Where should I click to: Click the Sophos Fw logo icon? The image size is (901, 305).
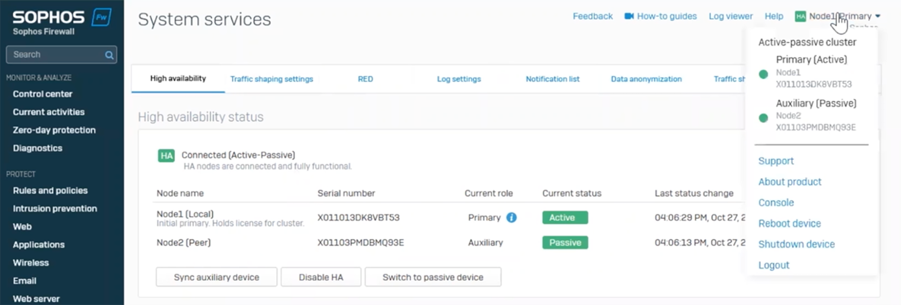click(101, 17)
